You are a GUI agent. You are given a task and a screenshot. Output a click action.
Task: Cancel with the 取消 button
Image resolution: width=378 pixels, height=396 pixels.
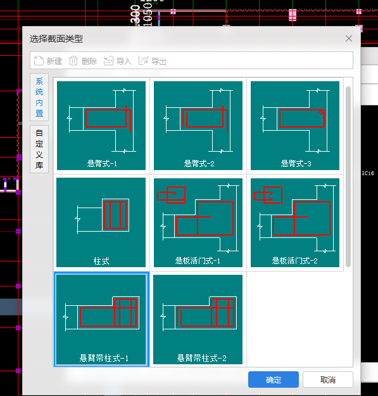(328, 379)
